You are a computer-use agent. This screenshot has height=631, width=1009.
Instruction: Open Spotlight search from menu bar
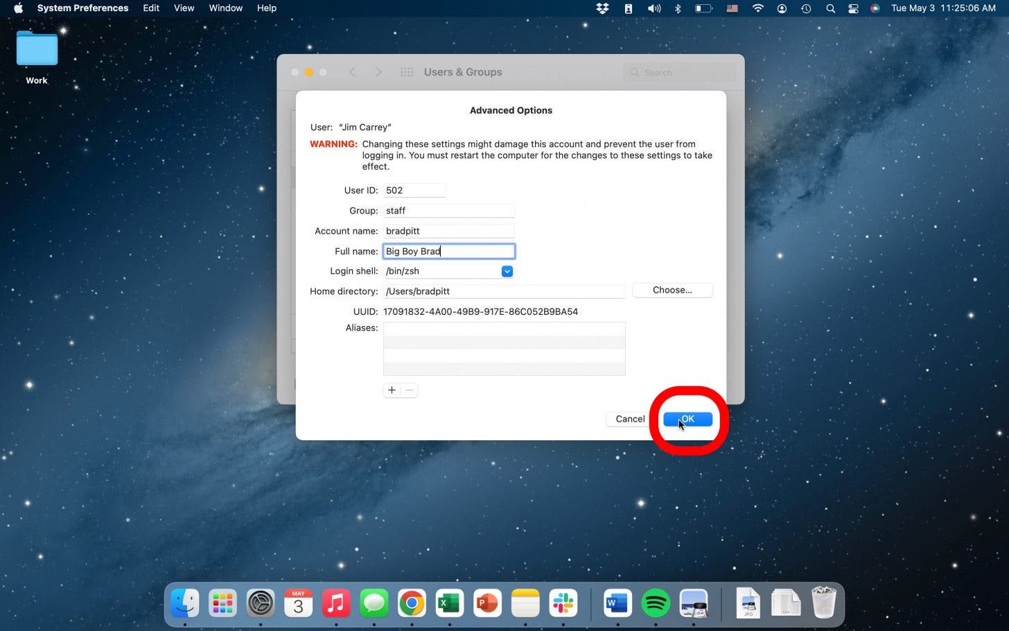point(830,8)
